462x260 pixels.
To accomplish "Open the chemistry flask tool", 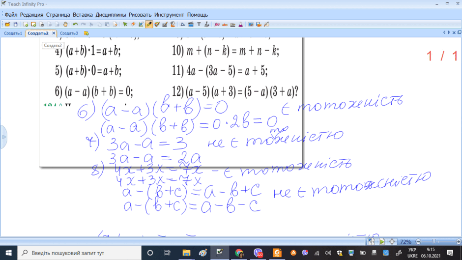I will tap(241, 25).
